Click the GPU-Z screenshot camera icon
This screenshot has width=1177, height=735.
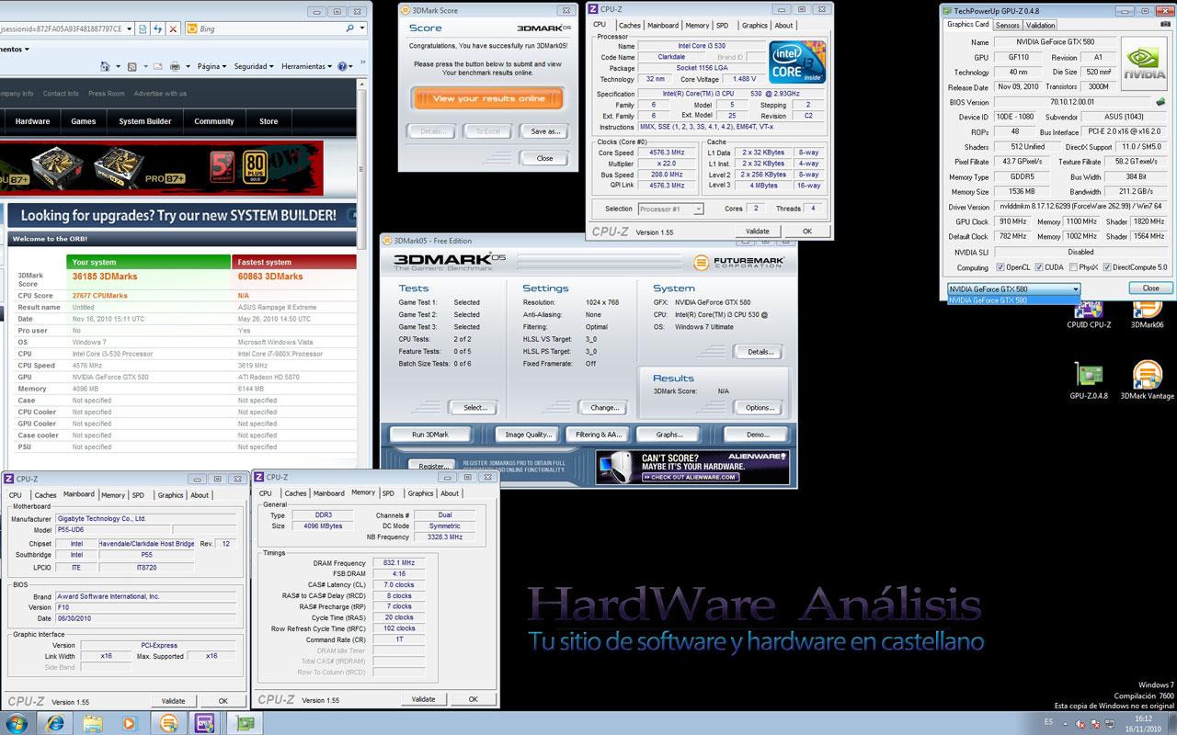pos(1164,24)
